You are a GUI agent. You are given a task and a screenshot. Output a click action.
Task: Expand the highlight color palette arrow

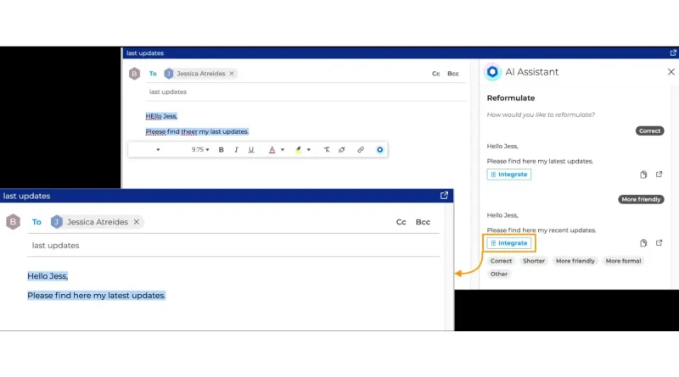[309, 150]
